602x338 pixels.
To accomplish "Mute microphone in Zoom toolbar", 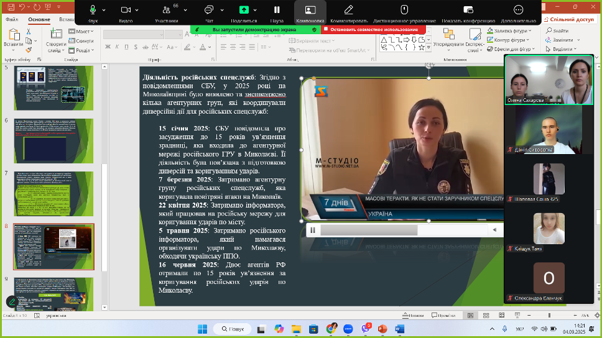I will pos(93,10).
